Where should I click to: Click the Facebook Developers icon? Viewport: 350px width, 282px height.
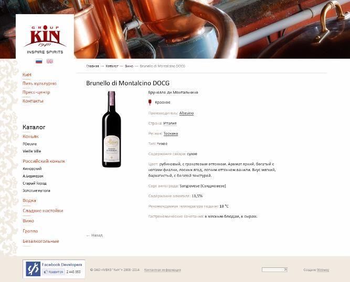click(33, 269)
